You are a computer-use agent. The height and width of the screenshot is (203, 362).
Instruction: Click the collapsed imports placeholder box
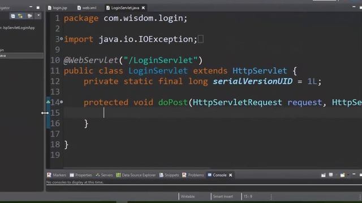(x=201, y=39)
